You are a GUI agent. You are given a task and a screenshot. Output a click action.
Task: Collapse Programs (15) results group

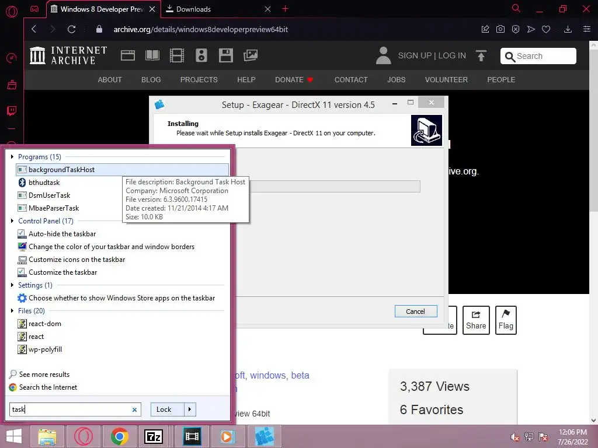(x=12, y=156)
